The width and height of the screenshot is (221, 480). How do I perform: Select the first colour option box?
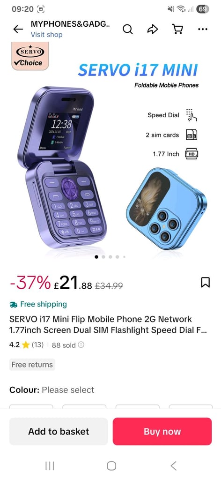click(31, 407)
